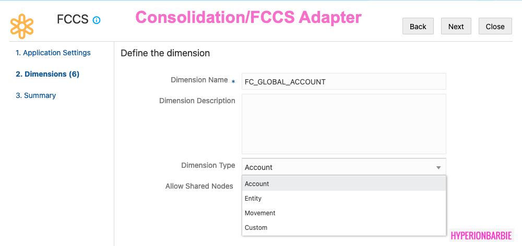Click the orange FCCS flower logo
The height and width of the screenshot is (246, 522).
pyautogui.click(x=22, y=26)
